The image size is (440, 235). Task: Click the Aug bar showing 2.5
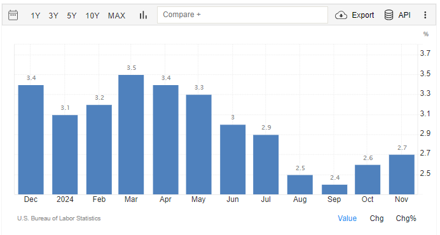300,185
